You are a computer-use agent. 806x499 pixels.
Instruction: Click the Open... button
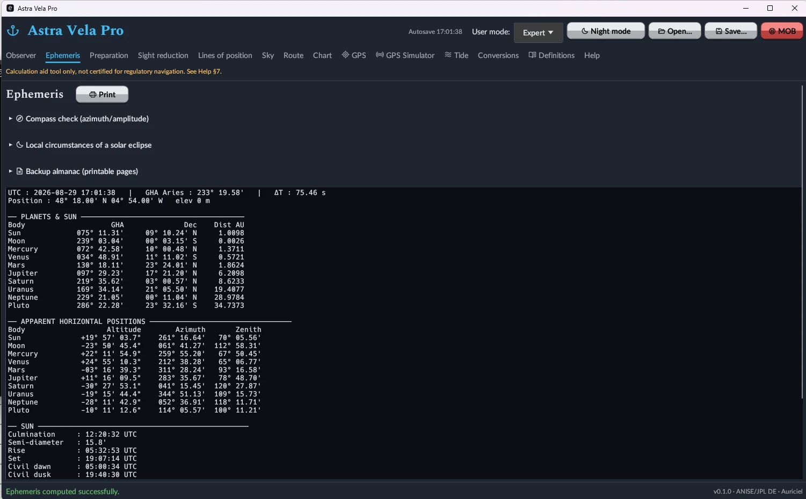click(x=674, y=31)
